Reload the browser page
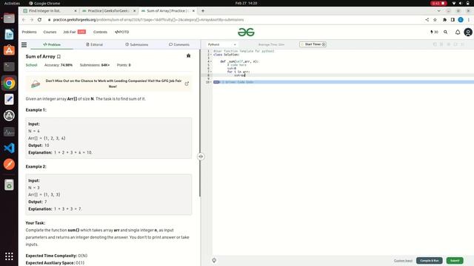The image size is (474, 266). point(39,20)
